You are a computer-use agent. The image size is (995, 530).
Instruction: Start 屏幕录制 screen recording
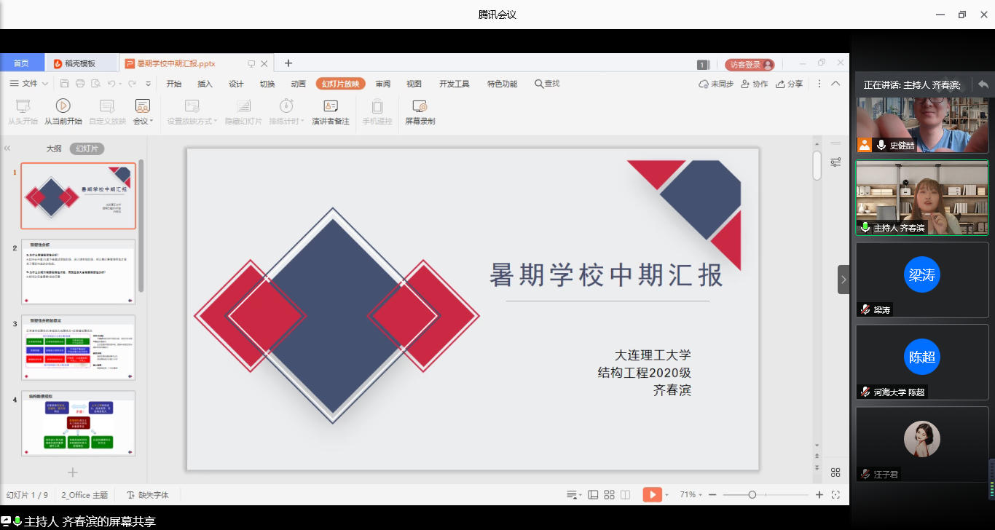pyautogui.click(x=420, y=106)
